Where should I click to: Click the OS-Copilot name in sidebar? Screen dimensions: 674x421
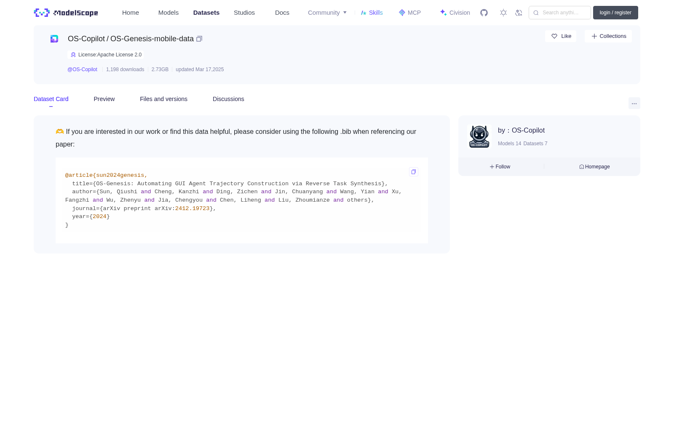point(528,131)
